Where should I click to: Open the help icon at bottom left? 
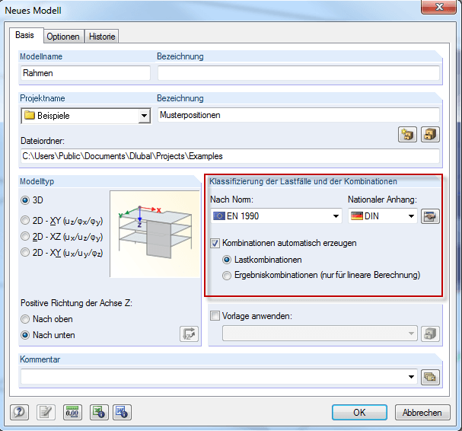coord(20,411)
